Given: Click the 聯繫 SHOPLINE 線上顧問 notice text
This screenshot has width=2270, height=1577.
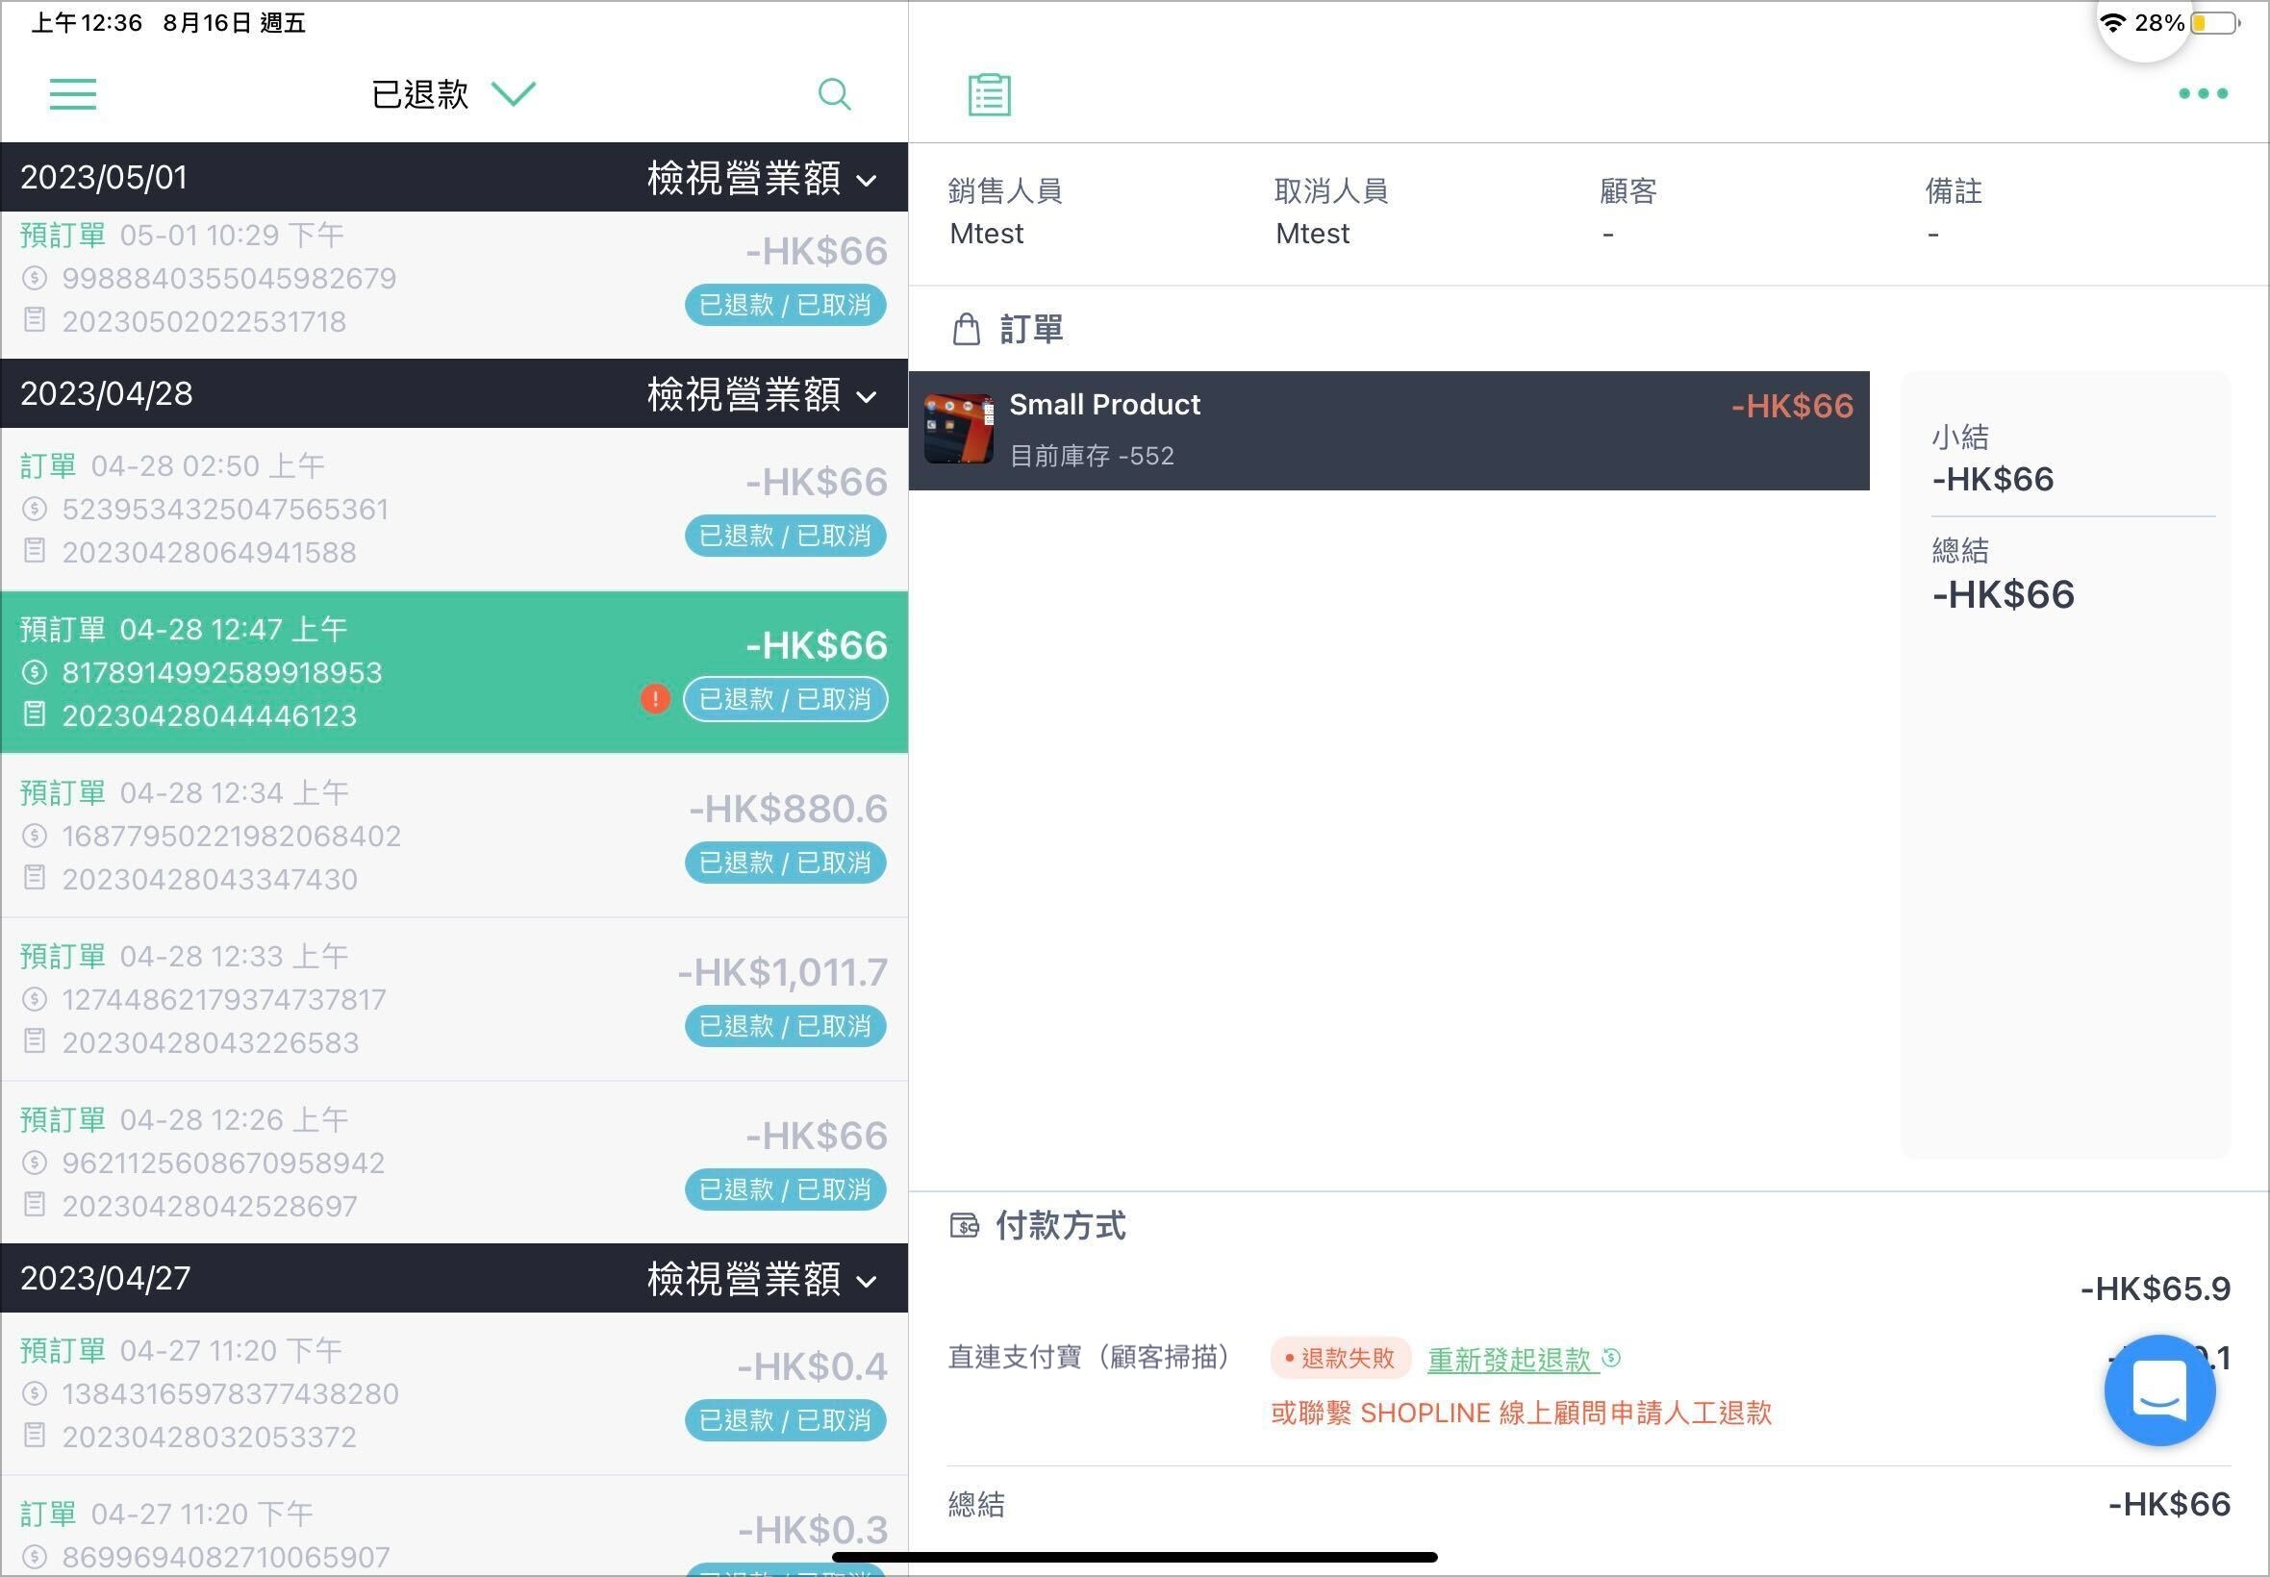Looking at the screenshot, I should click(x=1521, y=1413).
